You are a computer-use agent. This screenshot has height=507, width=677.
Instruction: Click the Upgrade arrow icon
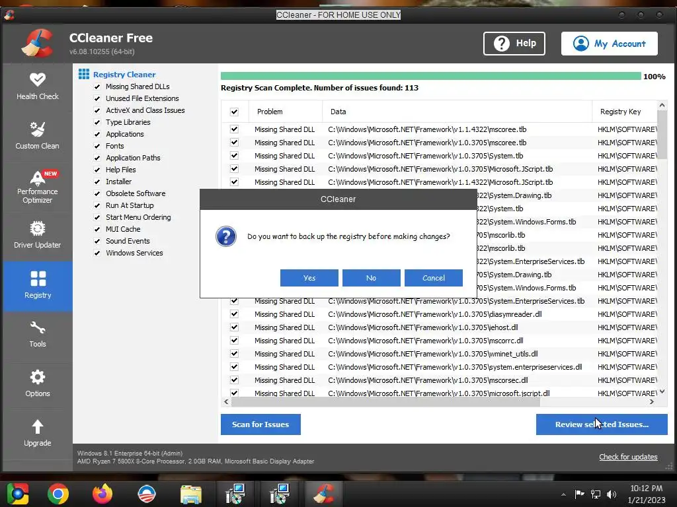click(38, 427)
